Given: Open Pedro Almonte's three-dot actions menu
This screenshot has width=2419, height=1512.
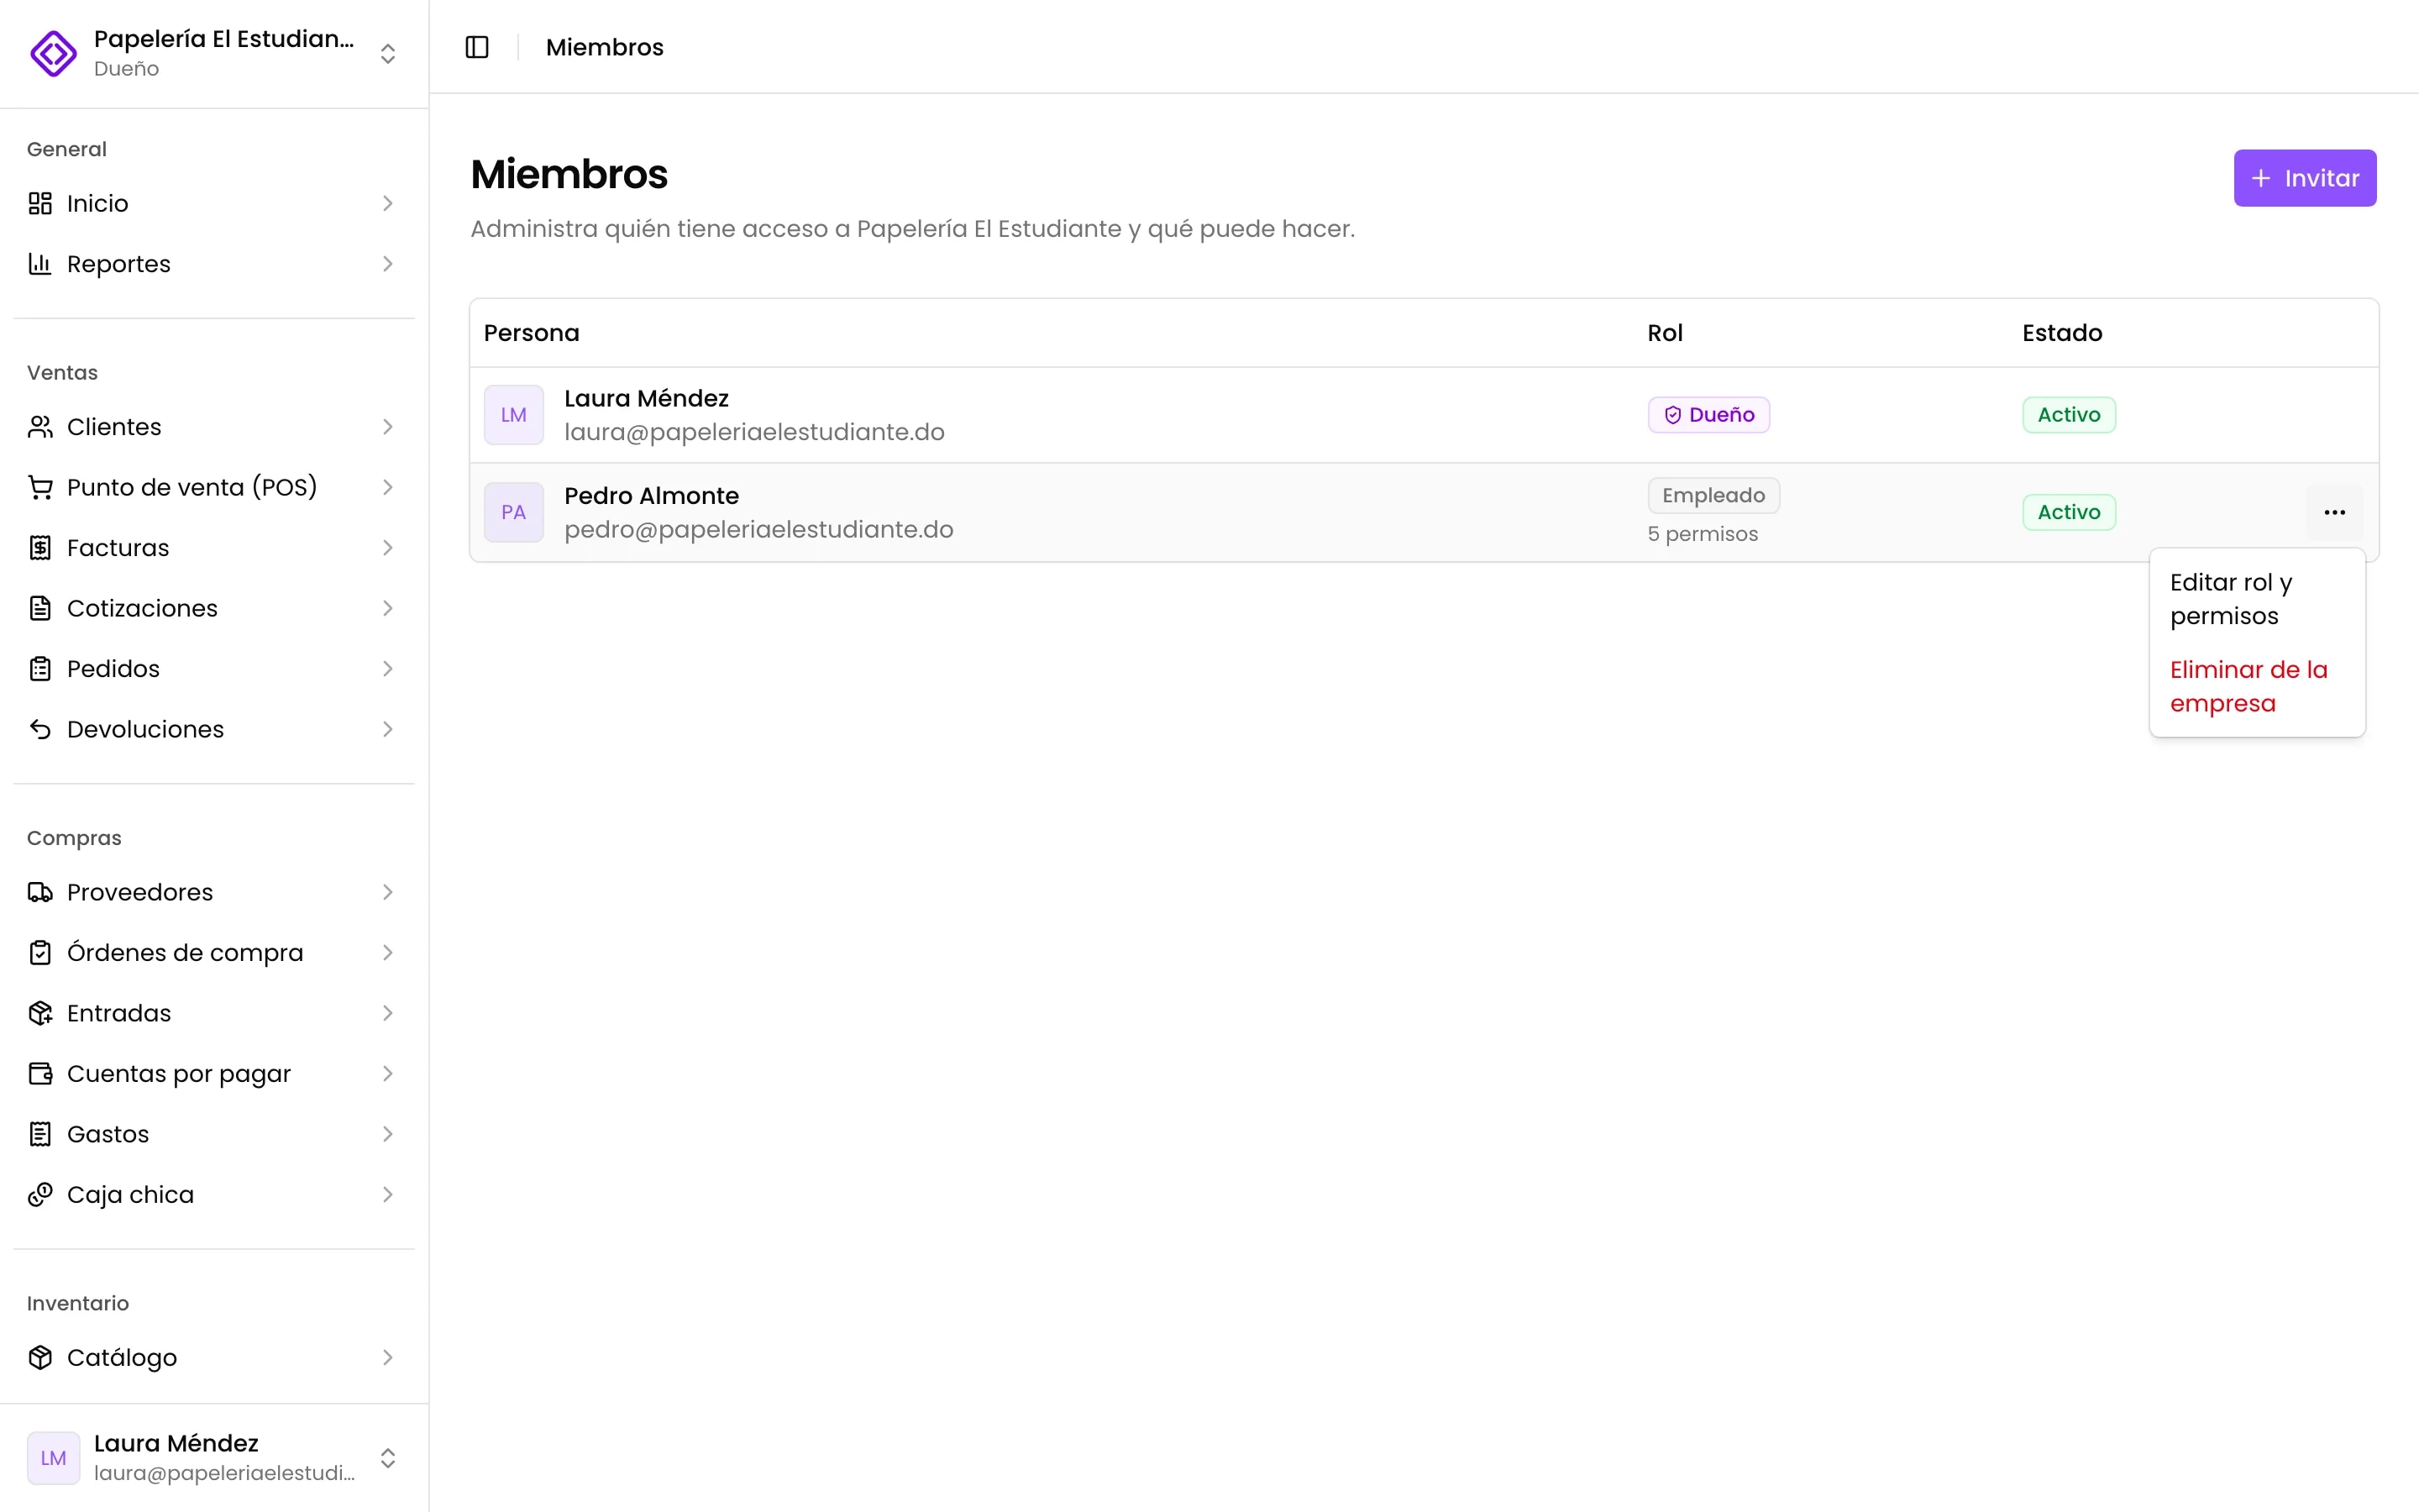Looking at the screenshot, I should coord(2334,512).
